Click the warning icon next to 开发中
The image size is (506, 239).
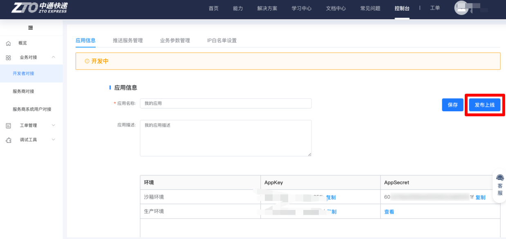tap(87, 61)
